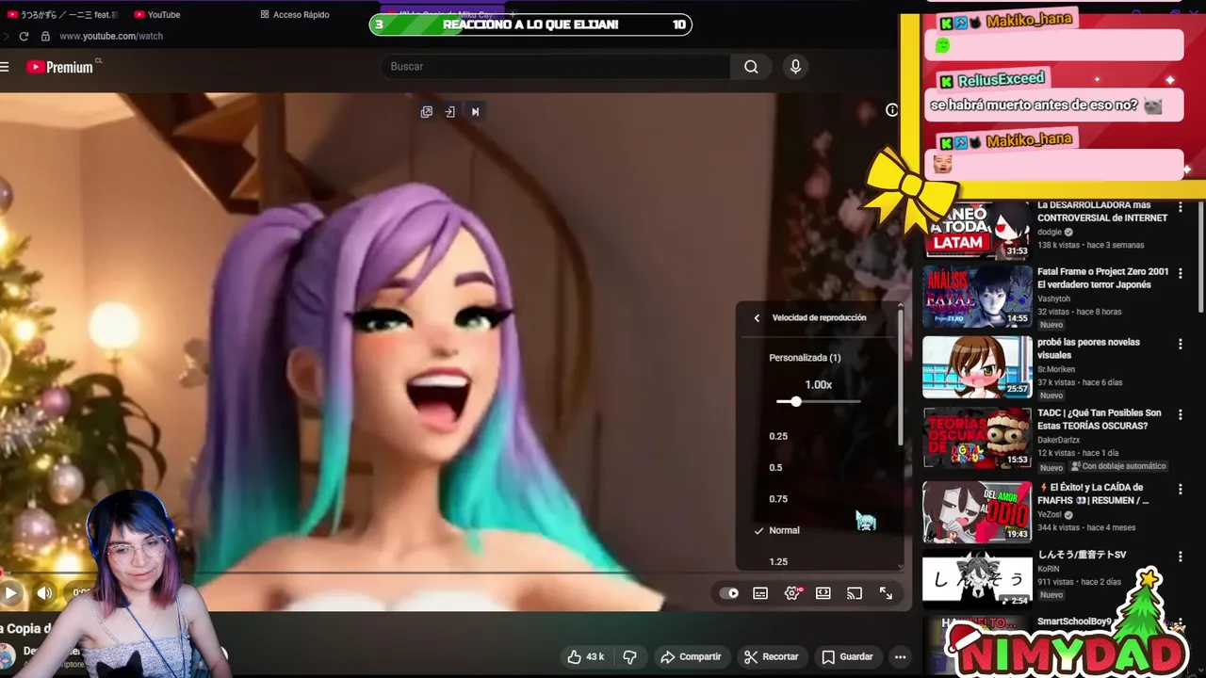Cast the video with the Cast icon
The width and height of the screenshot is (1206, 678).
(x=855, y=593)
